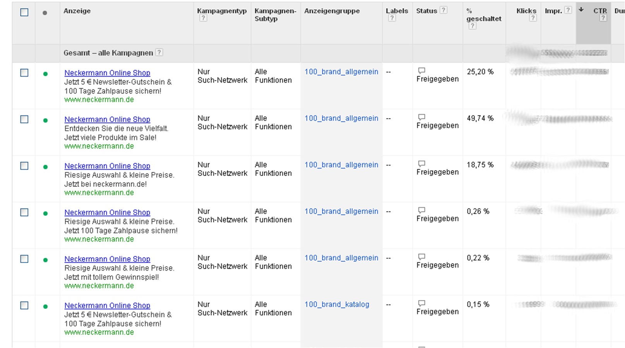Click help icon next to Status header
Screen dimensions: 625x348
tap(443, 10)
